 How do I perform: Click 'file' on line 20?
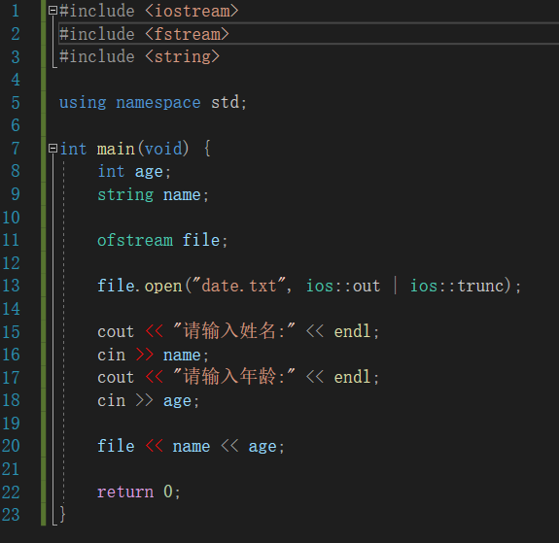(116, 446)
